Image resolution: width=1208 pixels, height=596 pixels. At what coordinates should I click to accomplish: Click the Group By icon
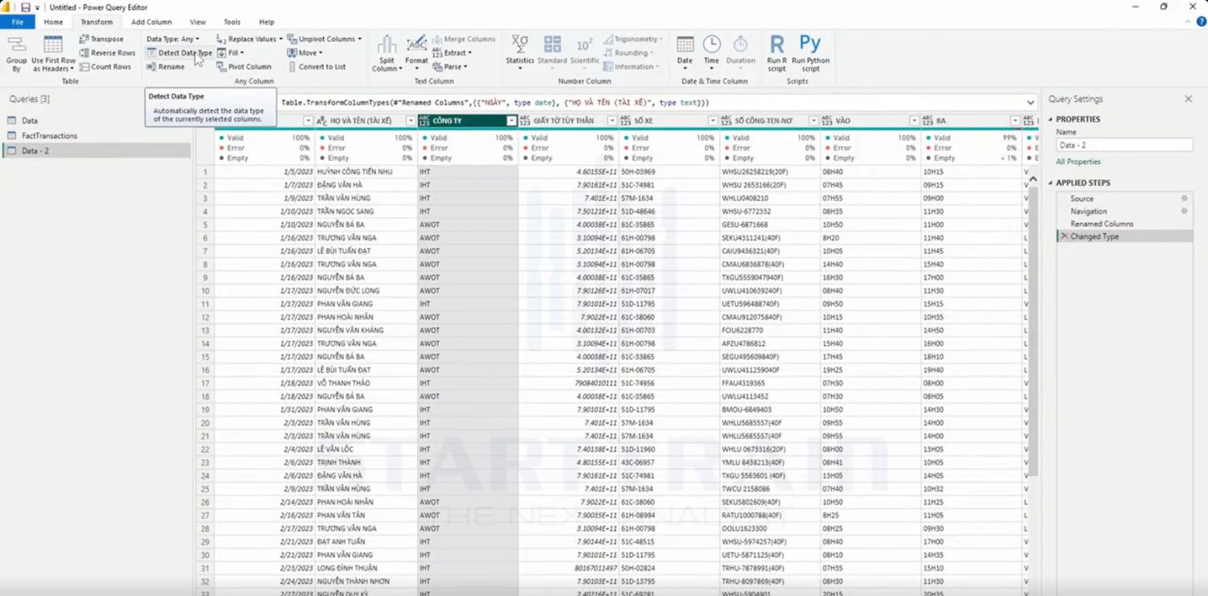pyautogui.click(x=16, y=54)
